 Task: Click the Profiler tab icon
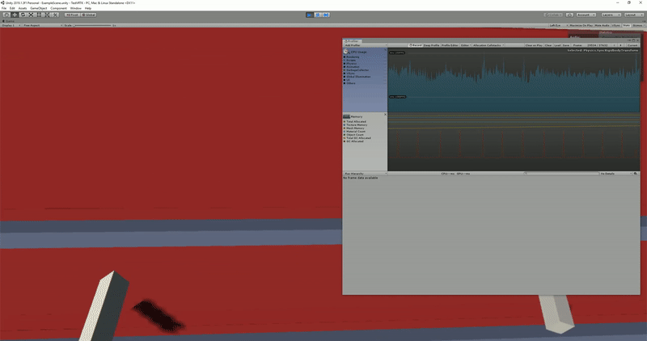346,41
